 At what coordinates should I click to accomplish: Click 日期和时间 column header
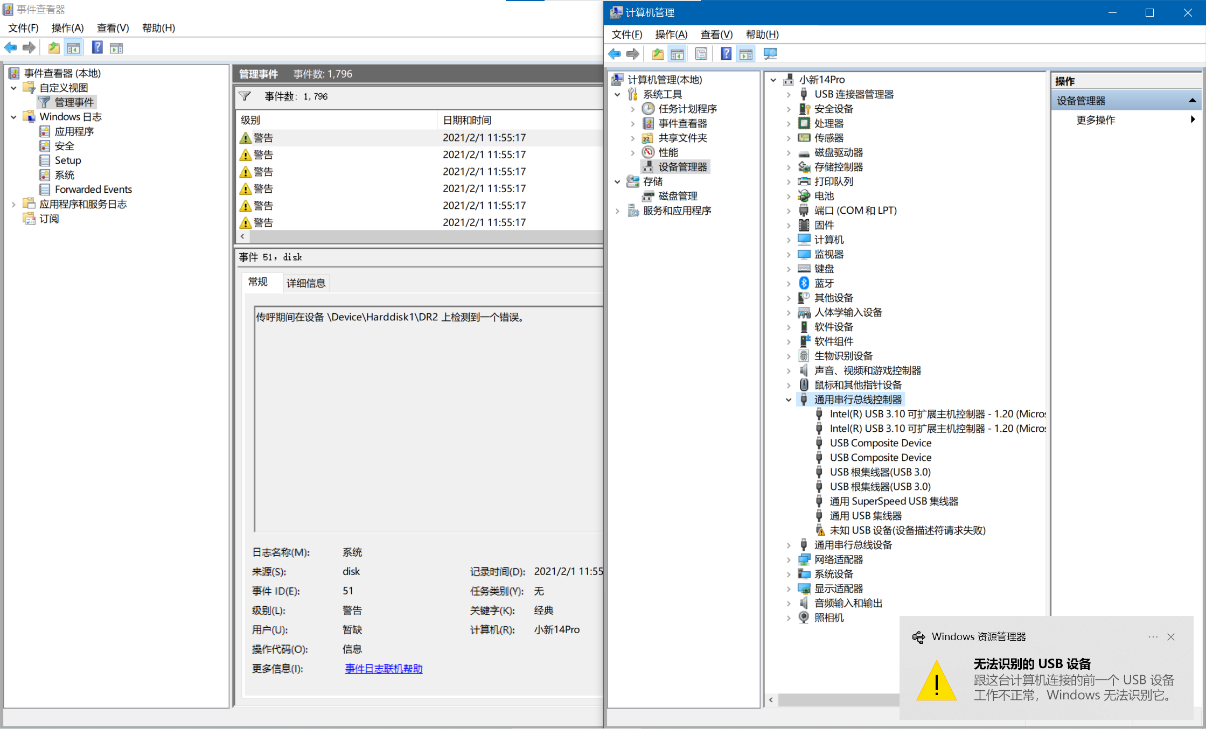[521, 120]
